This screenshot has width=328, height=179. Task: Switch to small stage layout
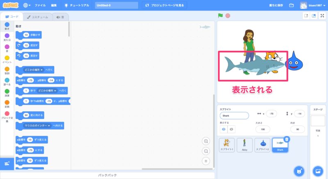pos(306,16)
